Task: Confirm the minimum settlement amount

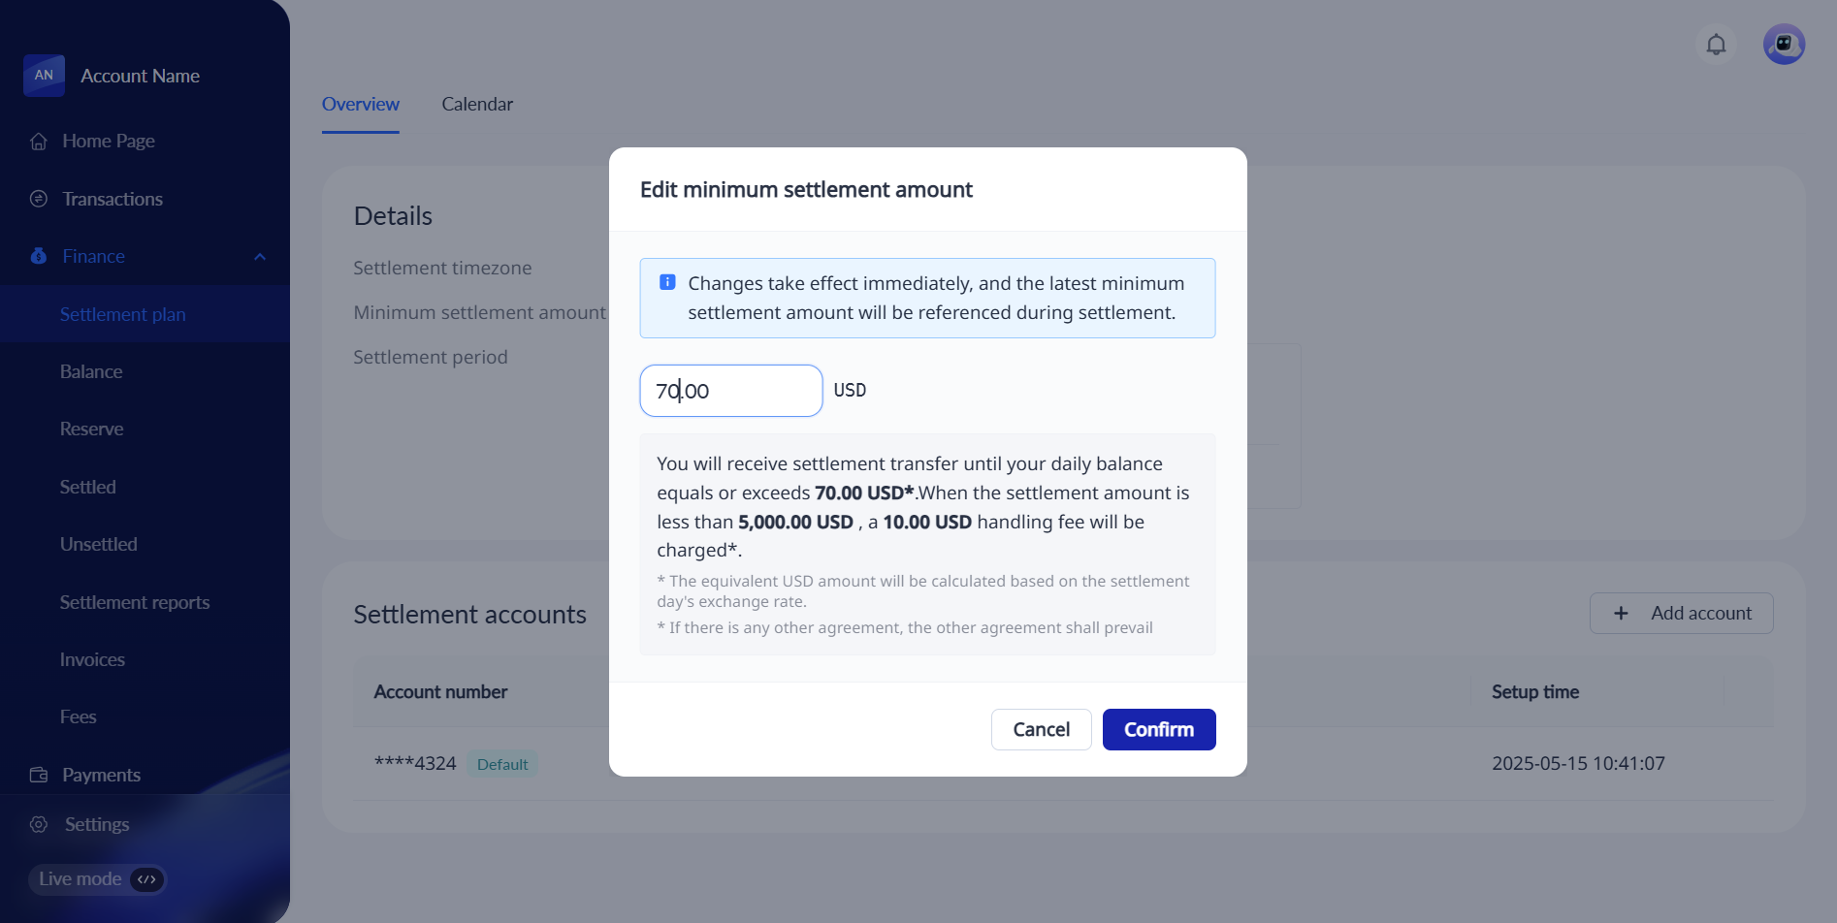Action: [1159, 729]
